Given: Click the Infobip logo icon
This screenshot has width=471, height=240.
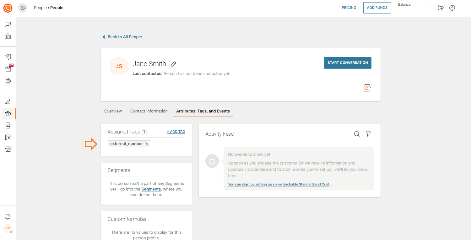Looking at the screenshot, I should point(8,8).
